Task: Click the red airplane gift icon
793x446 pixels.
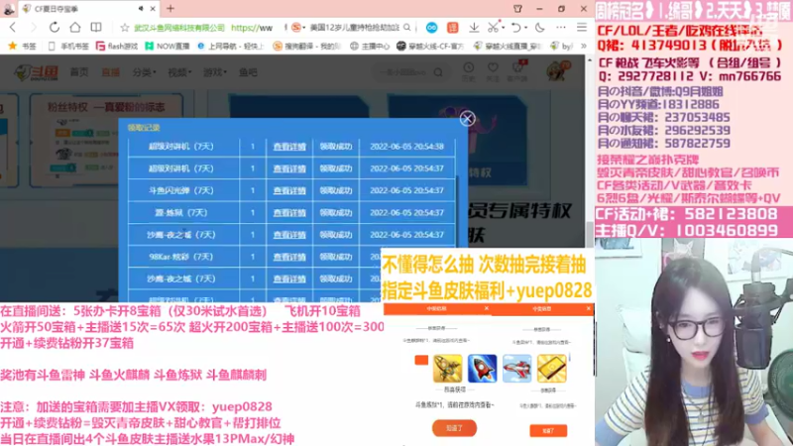Action: [516, 369]
